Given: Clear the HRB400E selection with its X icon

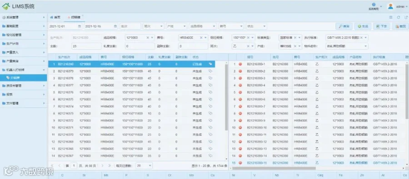Looking at the screenshot, I should (201, 38).
